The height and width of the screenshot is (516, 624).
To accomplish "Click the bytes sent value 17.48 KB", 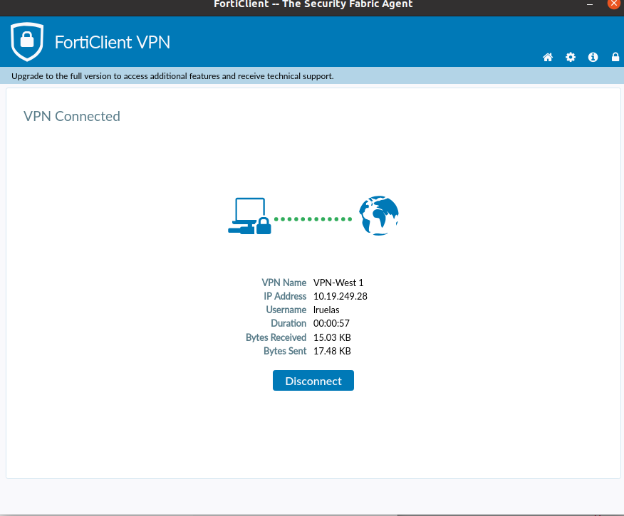I will 332,351.
